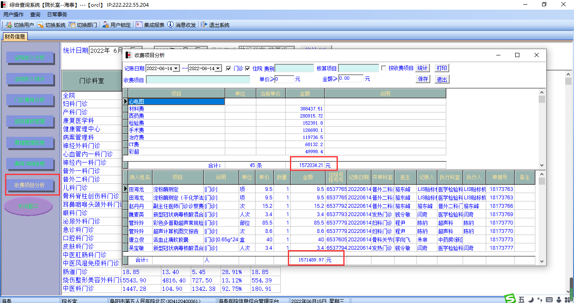Enable the 按收费项目 checkbox
This screenshot has height=303, width=574.
384,68
